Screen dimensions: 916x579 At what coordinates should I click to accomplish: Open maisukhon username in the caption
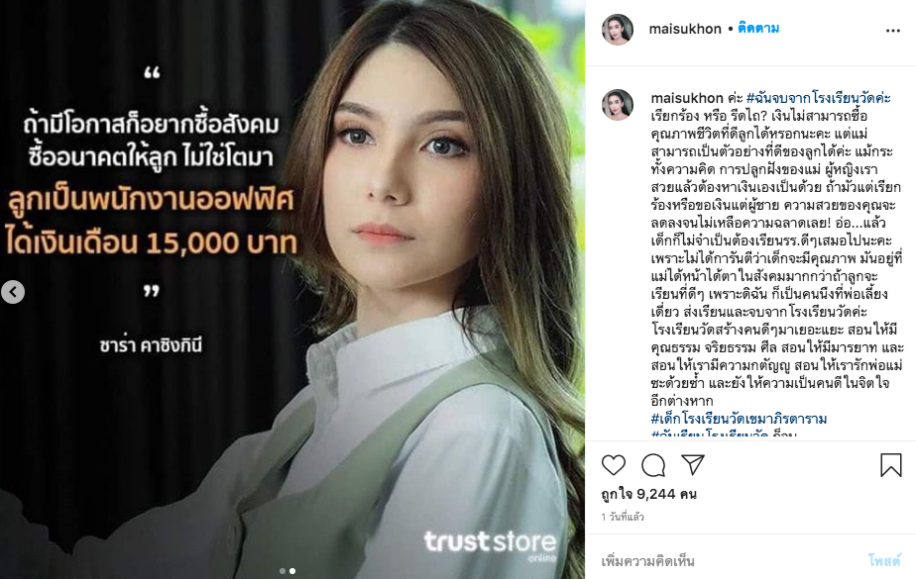[687, 98]
